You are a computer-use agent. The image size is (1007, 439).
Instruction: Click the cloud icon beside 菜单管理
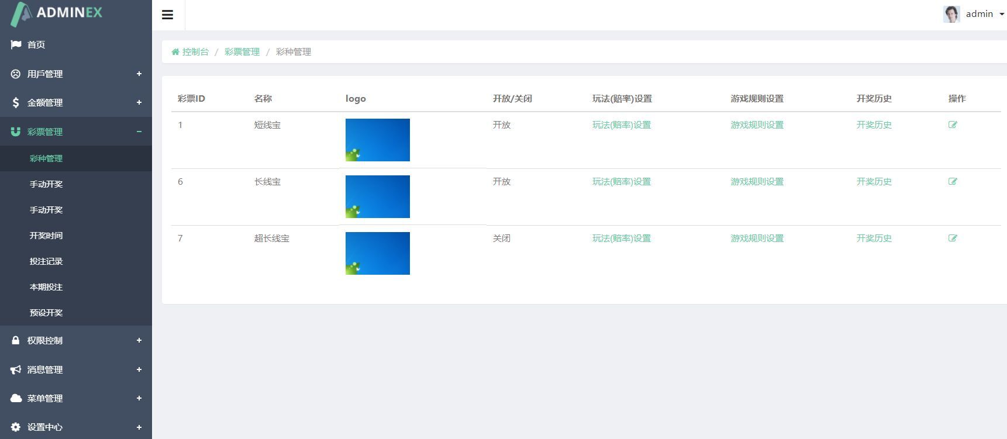(x=16, y=398)
